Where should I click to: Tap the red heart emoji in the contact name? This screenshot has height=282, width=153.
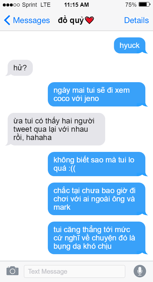[89, 20]
